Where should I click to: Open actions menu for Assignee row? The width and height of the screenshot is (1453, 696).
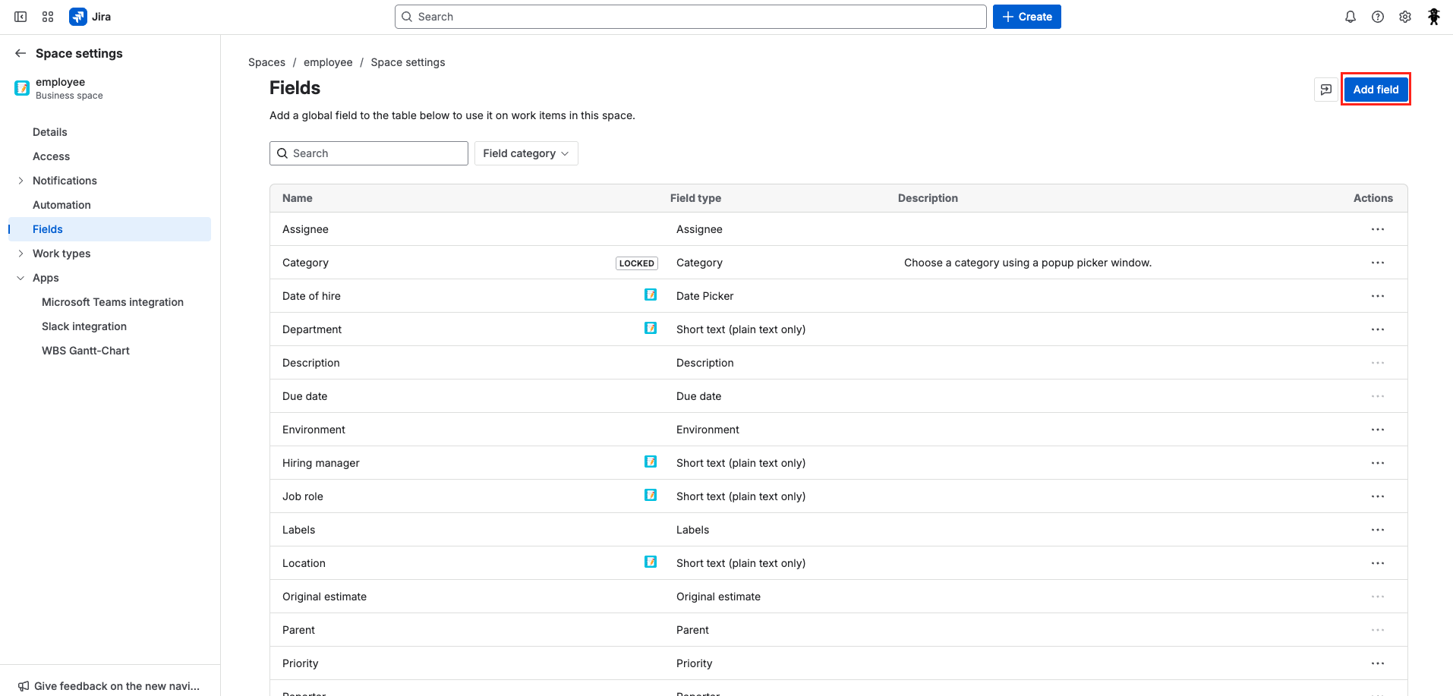coord(1377,229)
